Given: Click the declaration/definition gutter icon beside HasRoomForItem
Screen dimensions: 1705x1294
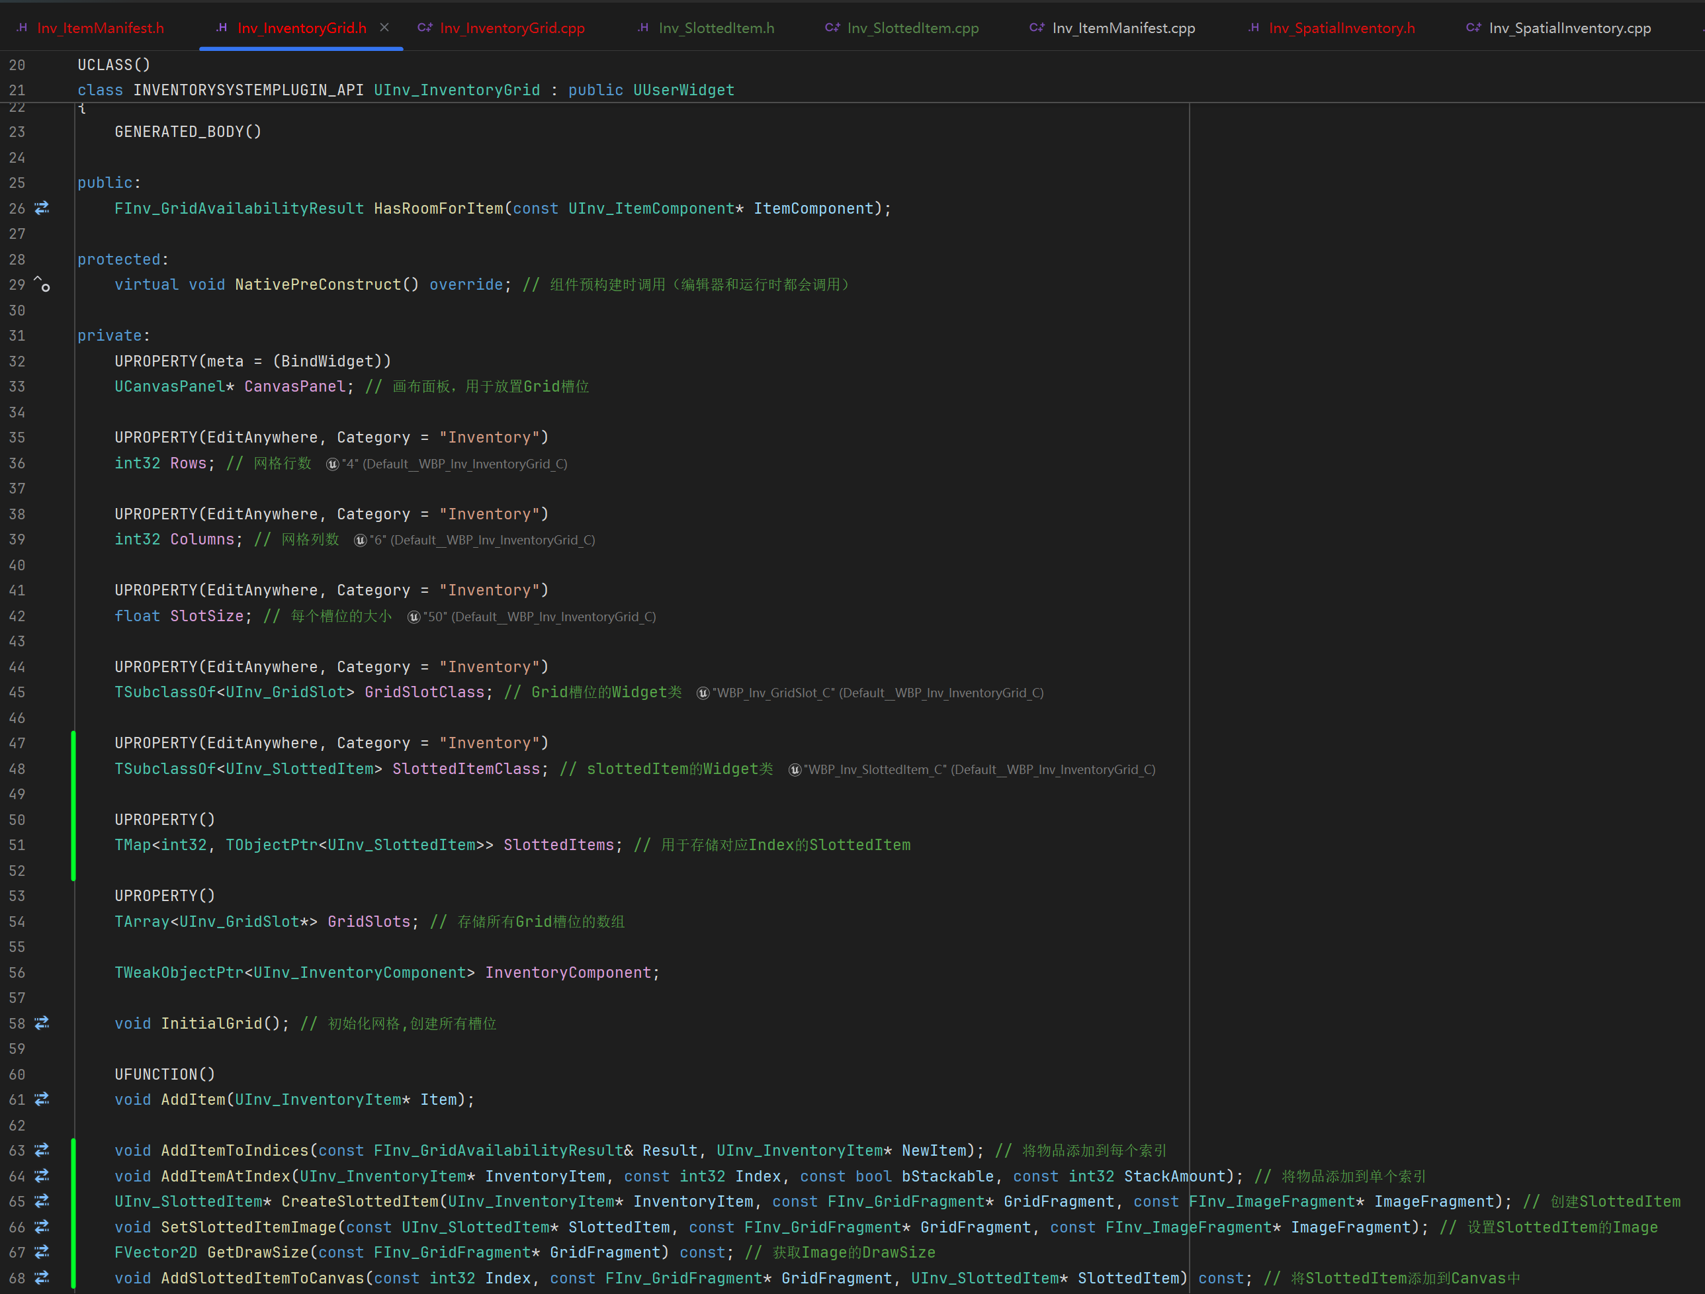Looking at the screenshot, I should [x=42, y=208].
